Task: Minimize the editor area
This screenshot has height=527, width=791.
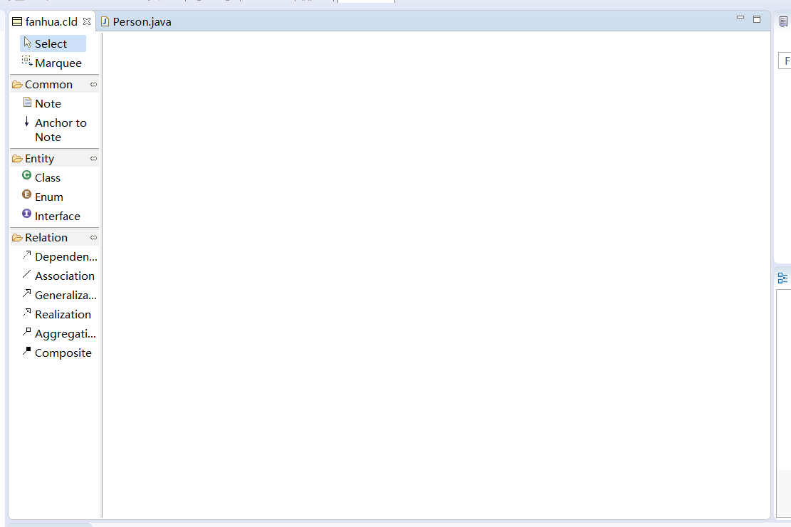Action: pos(740,18)
